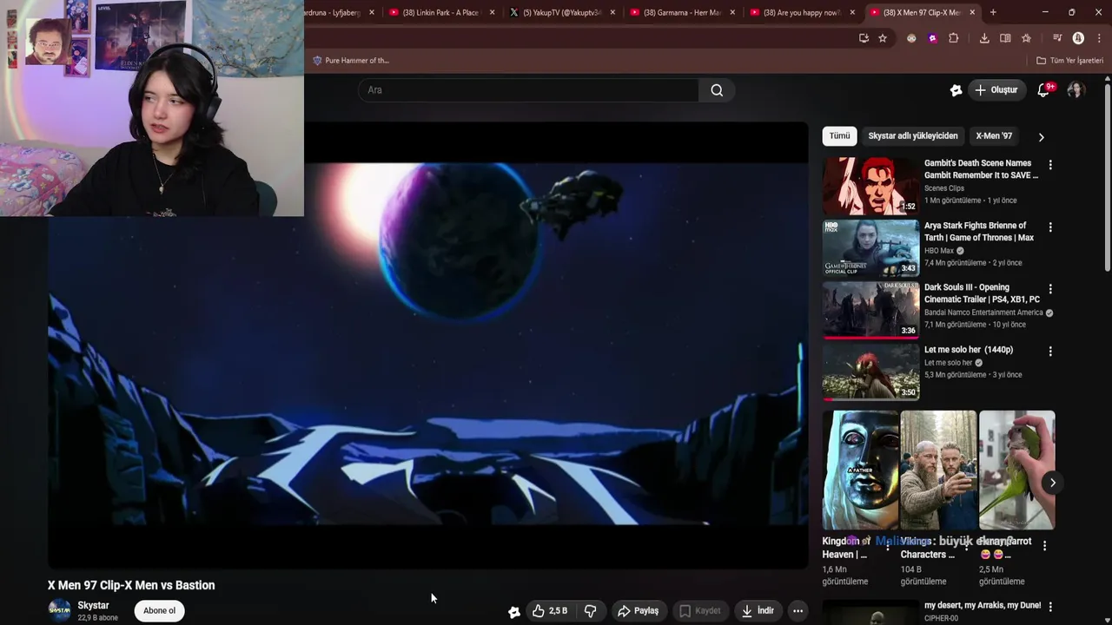The height and width of the screenshot is (625, 1112).
Task: Click the install app icon in address bar
Action: (x=864, y=38)
